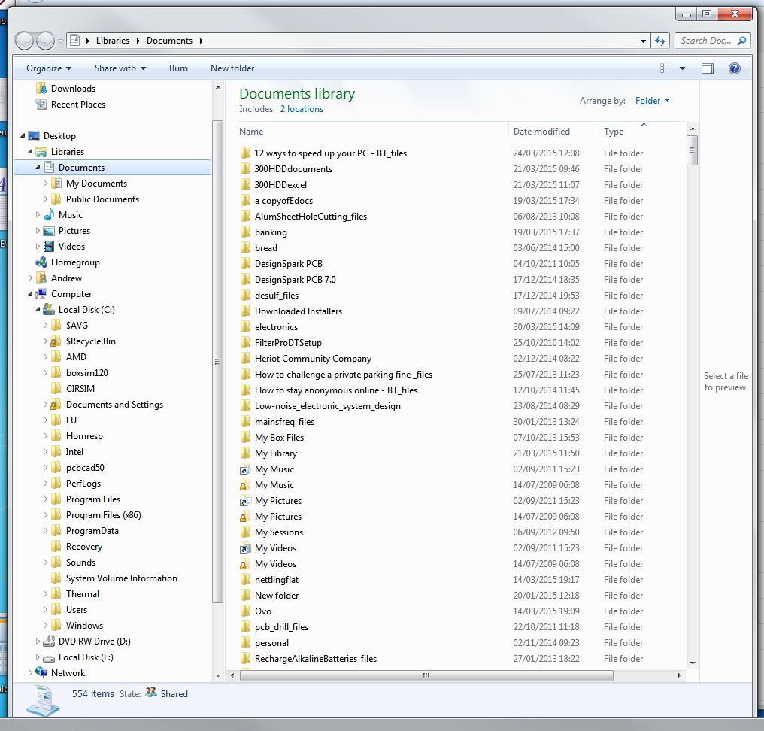Open the recent pages dropdown arrow
This screenshot has height=731, width=764.
click(60, 41)
